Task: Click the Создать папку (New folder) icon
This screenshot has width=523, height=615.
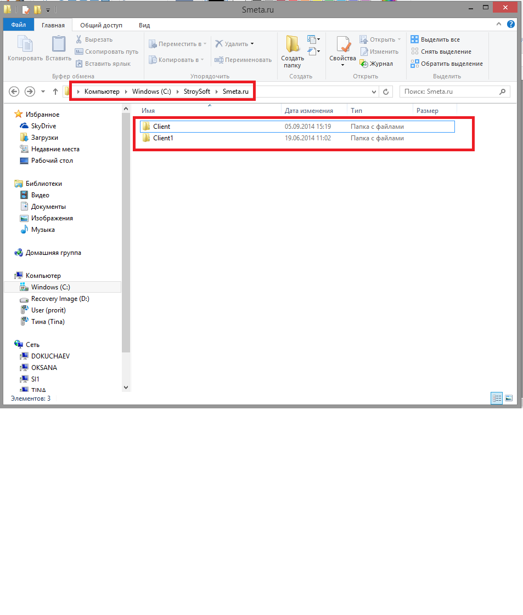Action: pyautogui.click(x=292, y=45)
